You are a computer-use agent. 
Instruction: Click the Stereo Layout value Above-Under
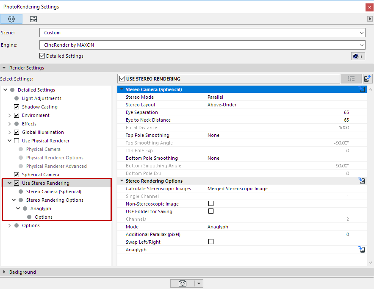click(x=222, y=105)
